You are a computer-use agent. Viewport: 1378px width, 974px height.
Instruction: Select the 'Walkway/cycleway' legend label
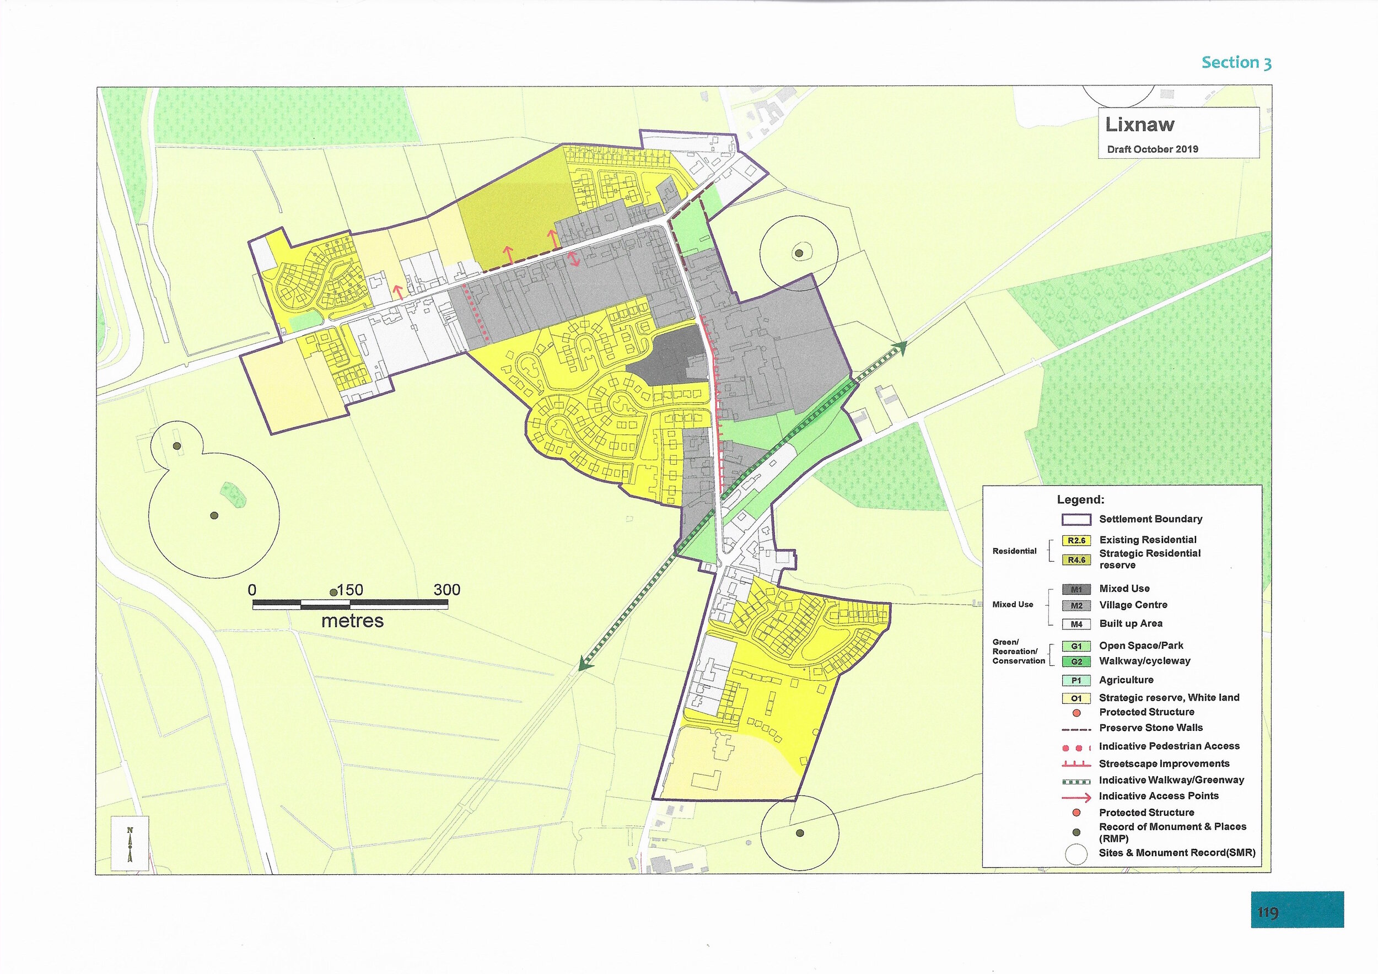[x=1144, y=661]
